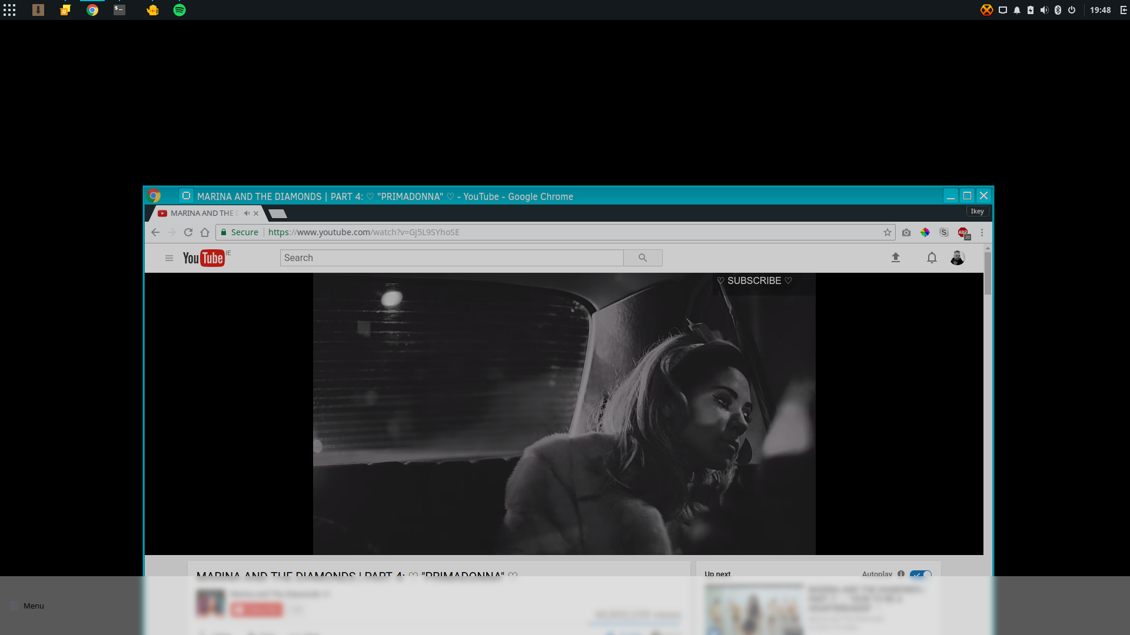1130x635 pixels.
Task: Go forward in Chrome
Action: [172, 232]
